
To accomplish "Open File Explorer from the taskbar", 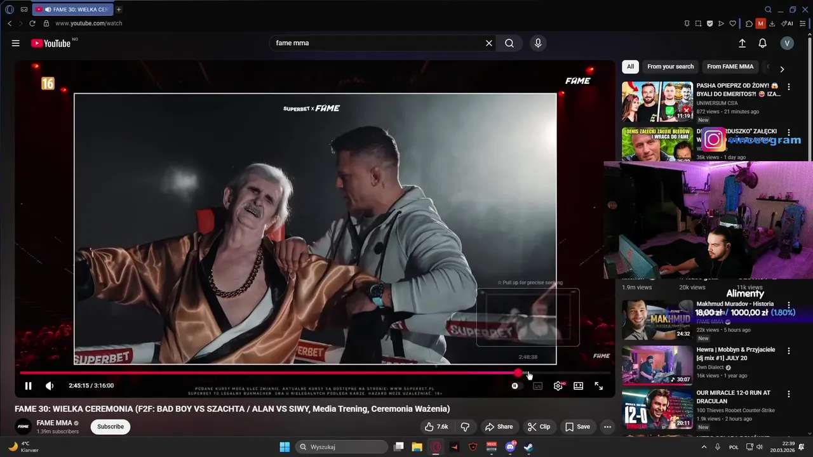I will click(x=417, y=447).
